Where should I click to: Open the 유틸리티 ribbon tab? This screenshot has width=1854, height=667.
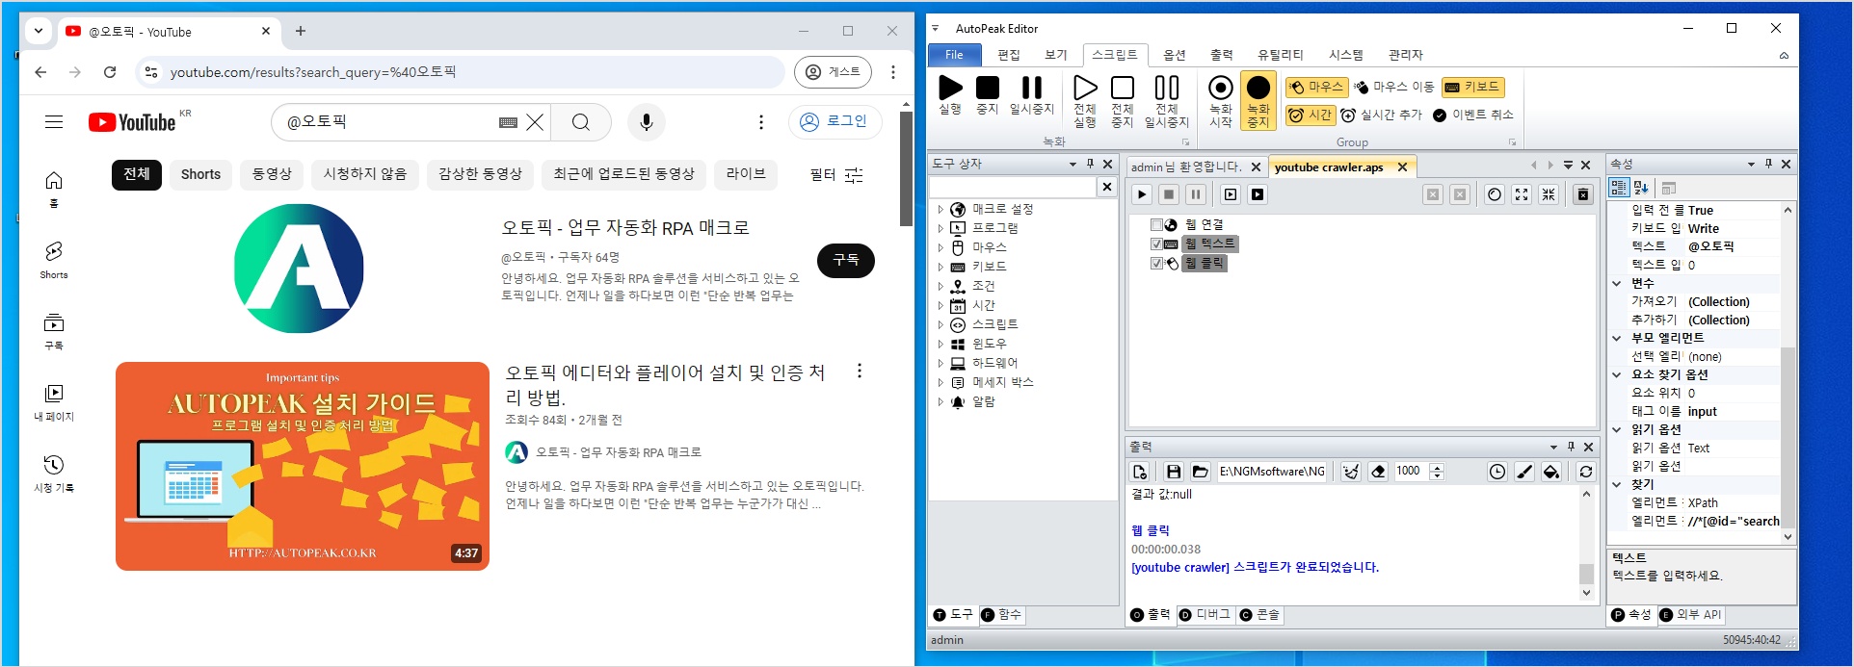click(x=1280, y=55)
